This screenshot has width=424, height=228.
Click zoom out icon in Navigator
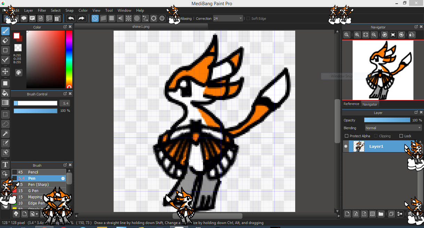(374, 35)
